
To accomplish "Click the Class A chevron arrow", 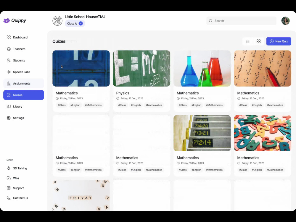I will tap(81, 24).
